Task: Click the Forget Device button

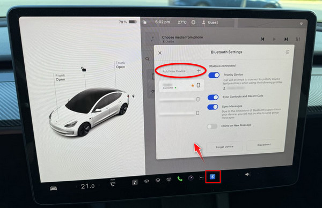Action: pos(224,147)
